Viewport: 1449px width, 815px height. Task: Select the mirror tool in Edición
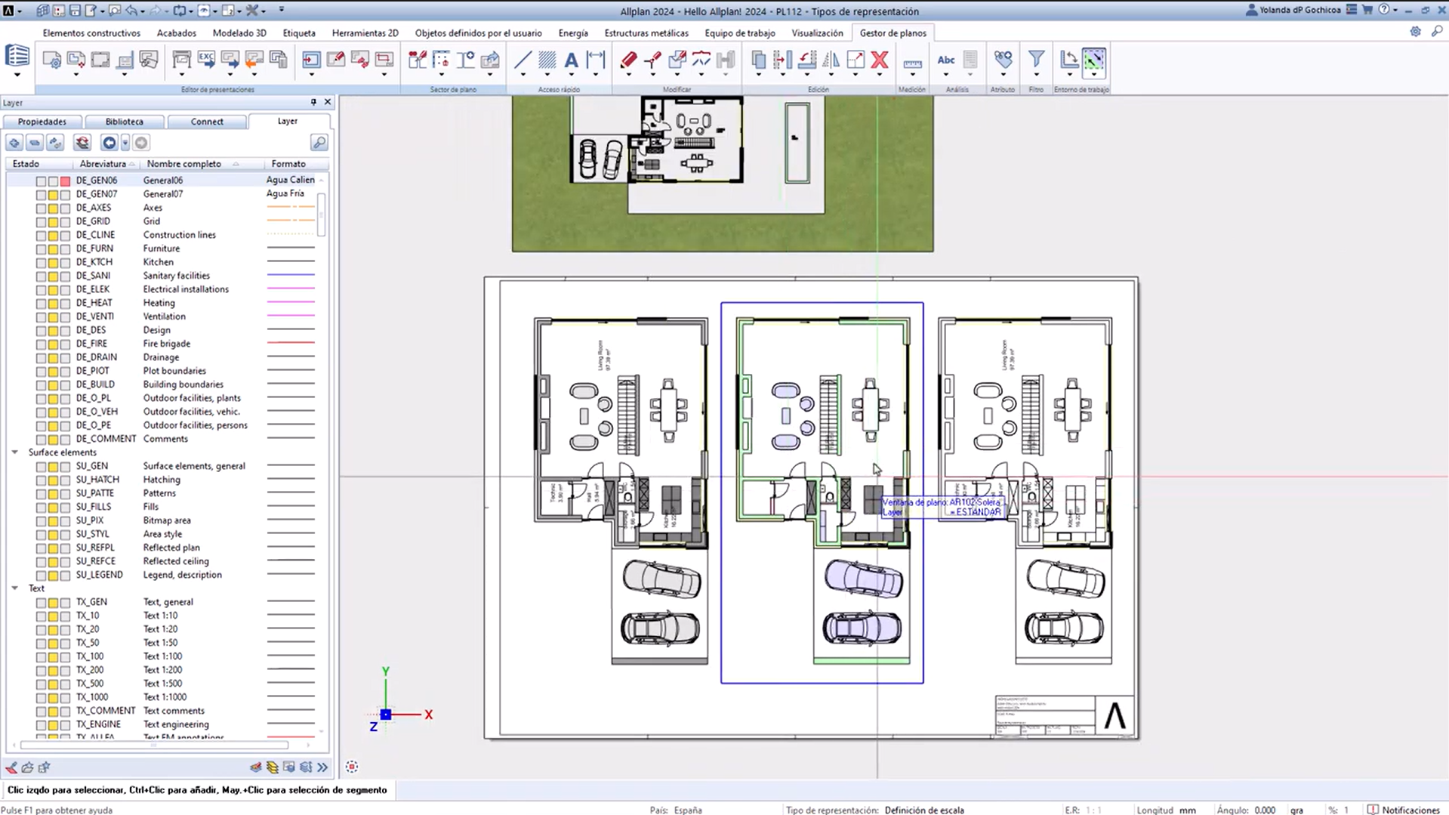click(831, 60)
